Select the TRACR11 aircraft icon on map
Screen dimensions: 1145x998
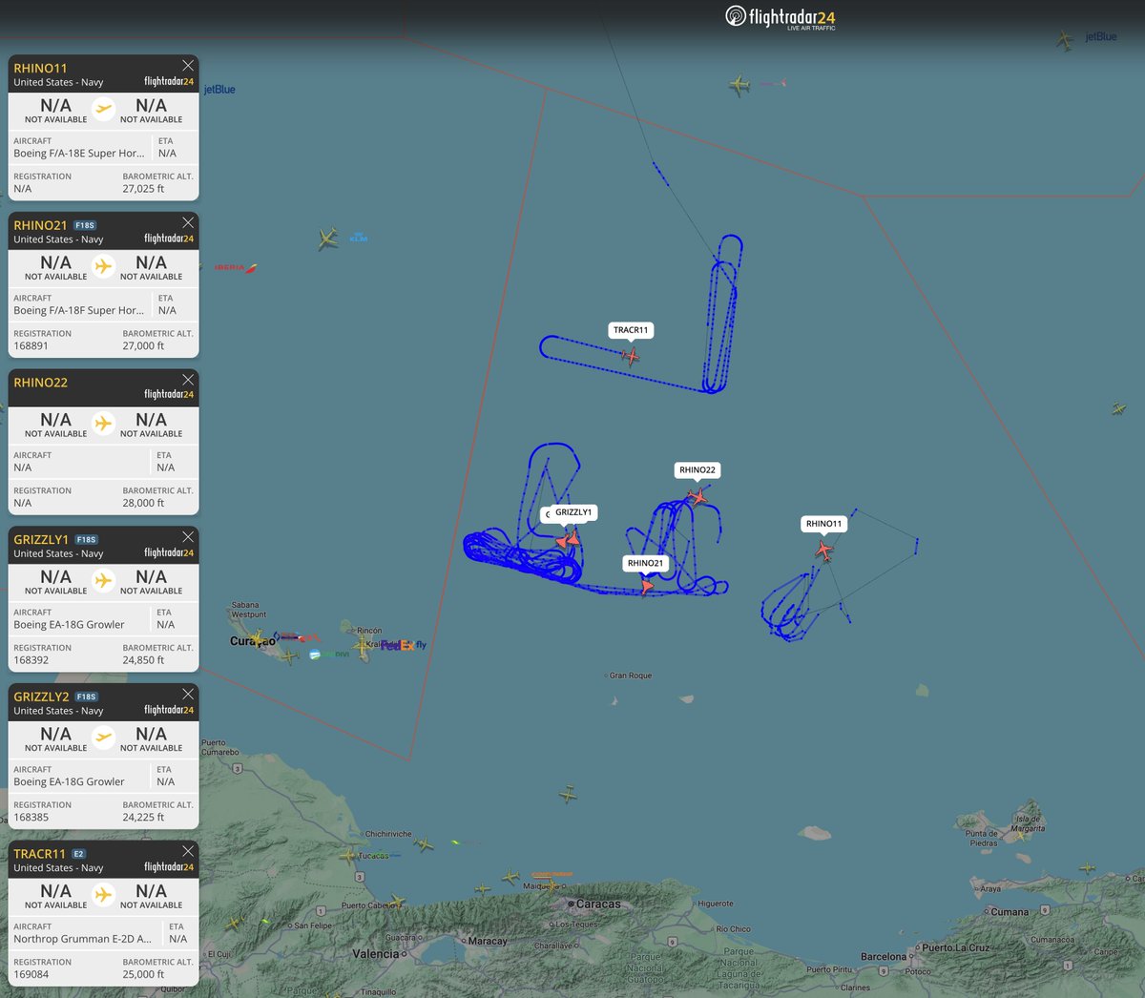630,357
